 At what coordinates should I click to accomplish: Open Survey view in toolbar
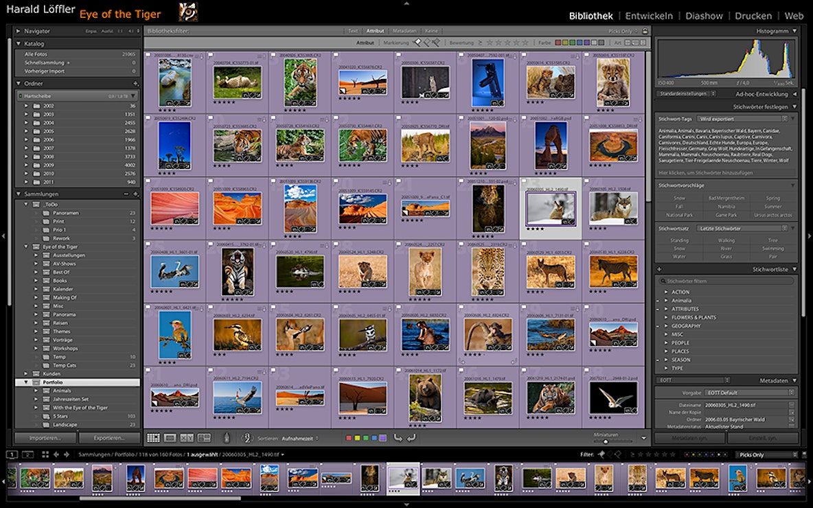tap(204, 438)
